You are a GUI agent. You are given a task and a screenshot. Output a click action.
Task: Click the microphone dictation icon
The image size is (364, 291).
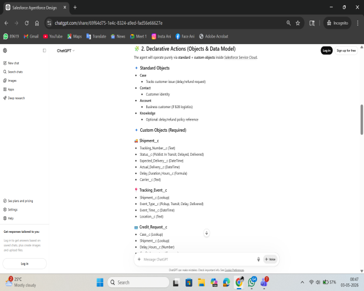point(258,259)
